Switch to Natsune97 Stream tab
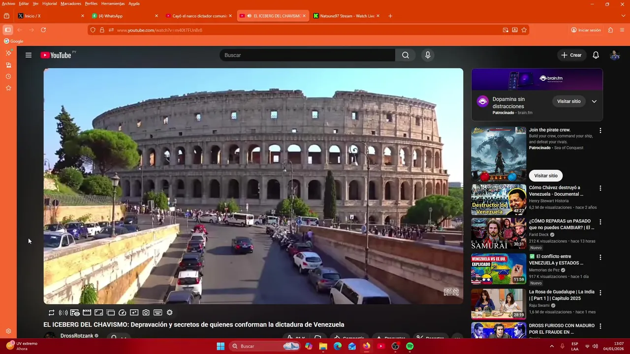This screenshot has width=630, height=354. (x=347, y=16)
